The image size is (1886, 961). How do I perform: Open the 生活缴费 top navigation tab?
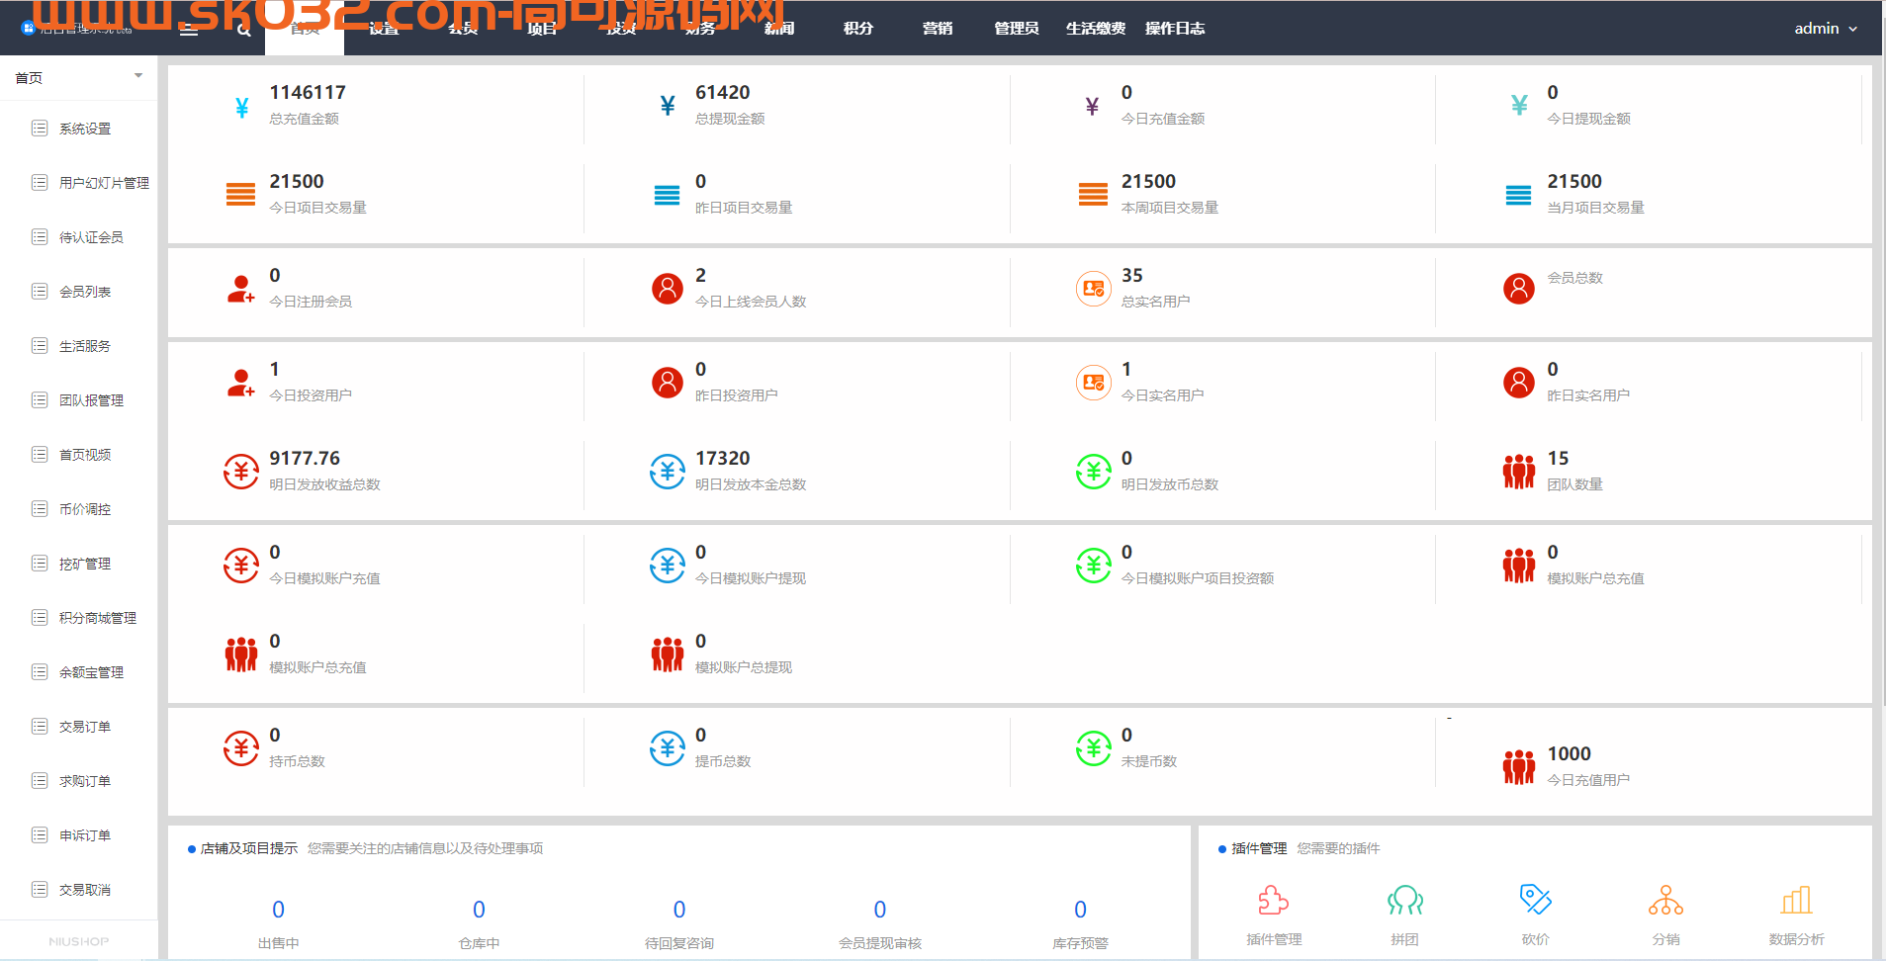pos(1096,29)
